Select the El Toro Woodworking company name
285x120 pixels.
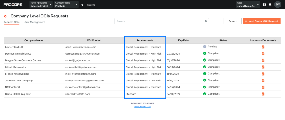(x=17, y=74)
